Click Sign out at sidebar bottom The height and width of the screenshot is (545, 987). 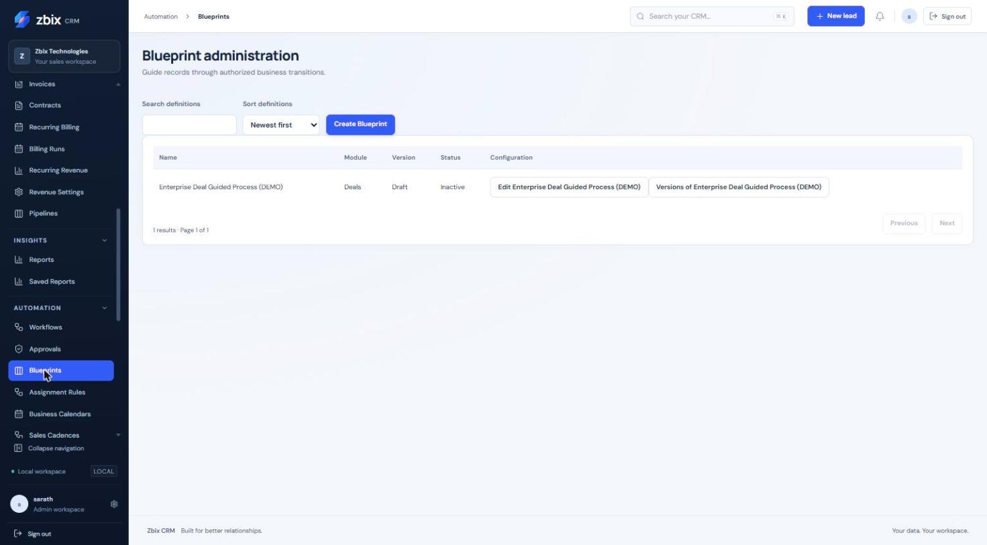coord(33,534)
